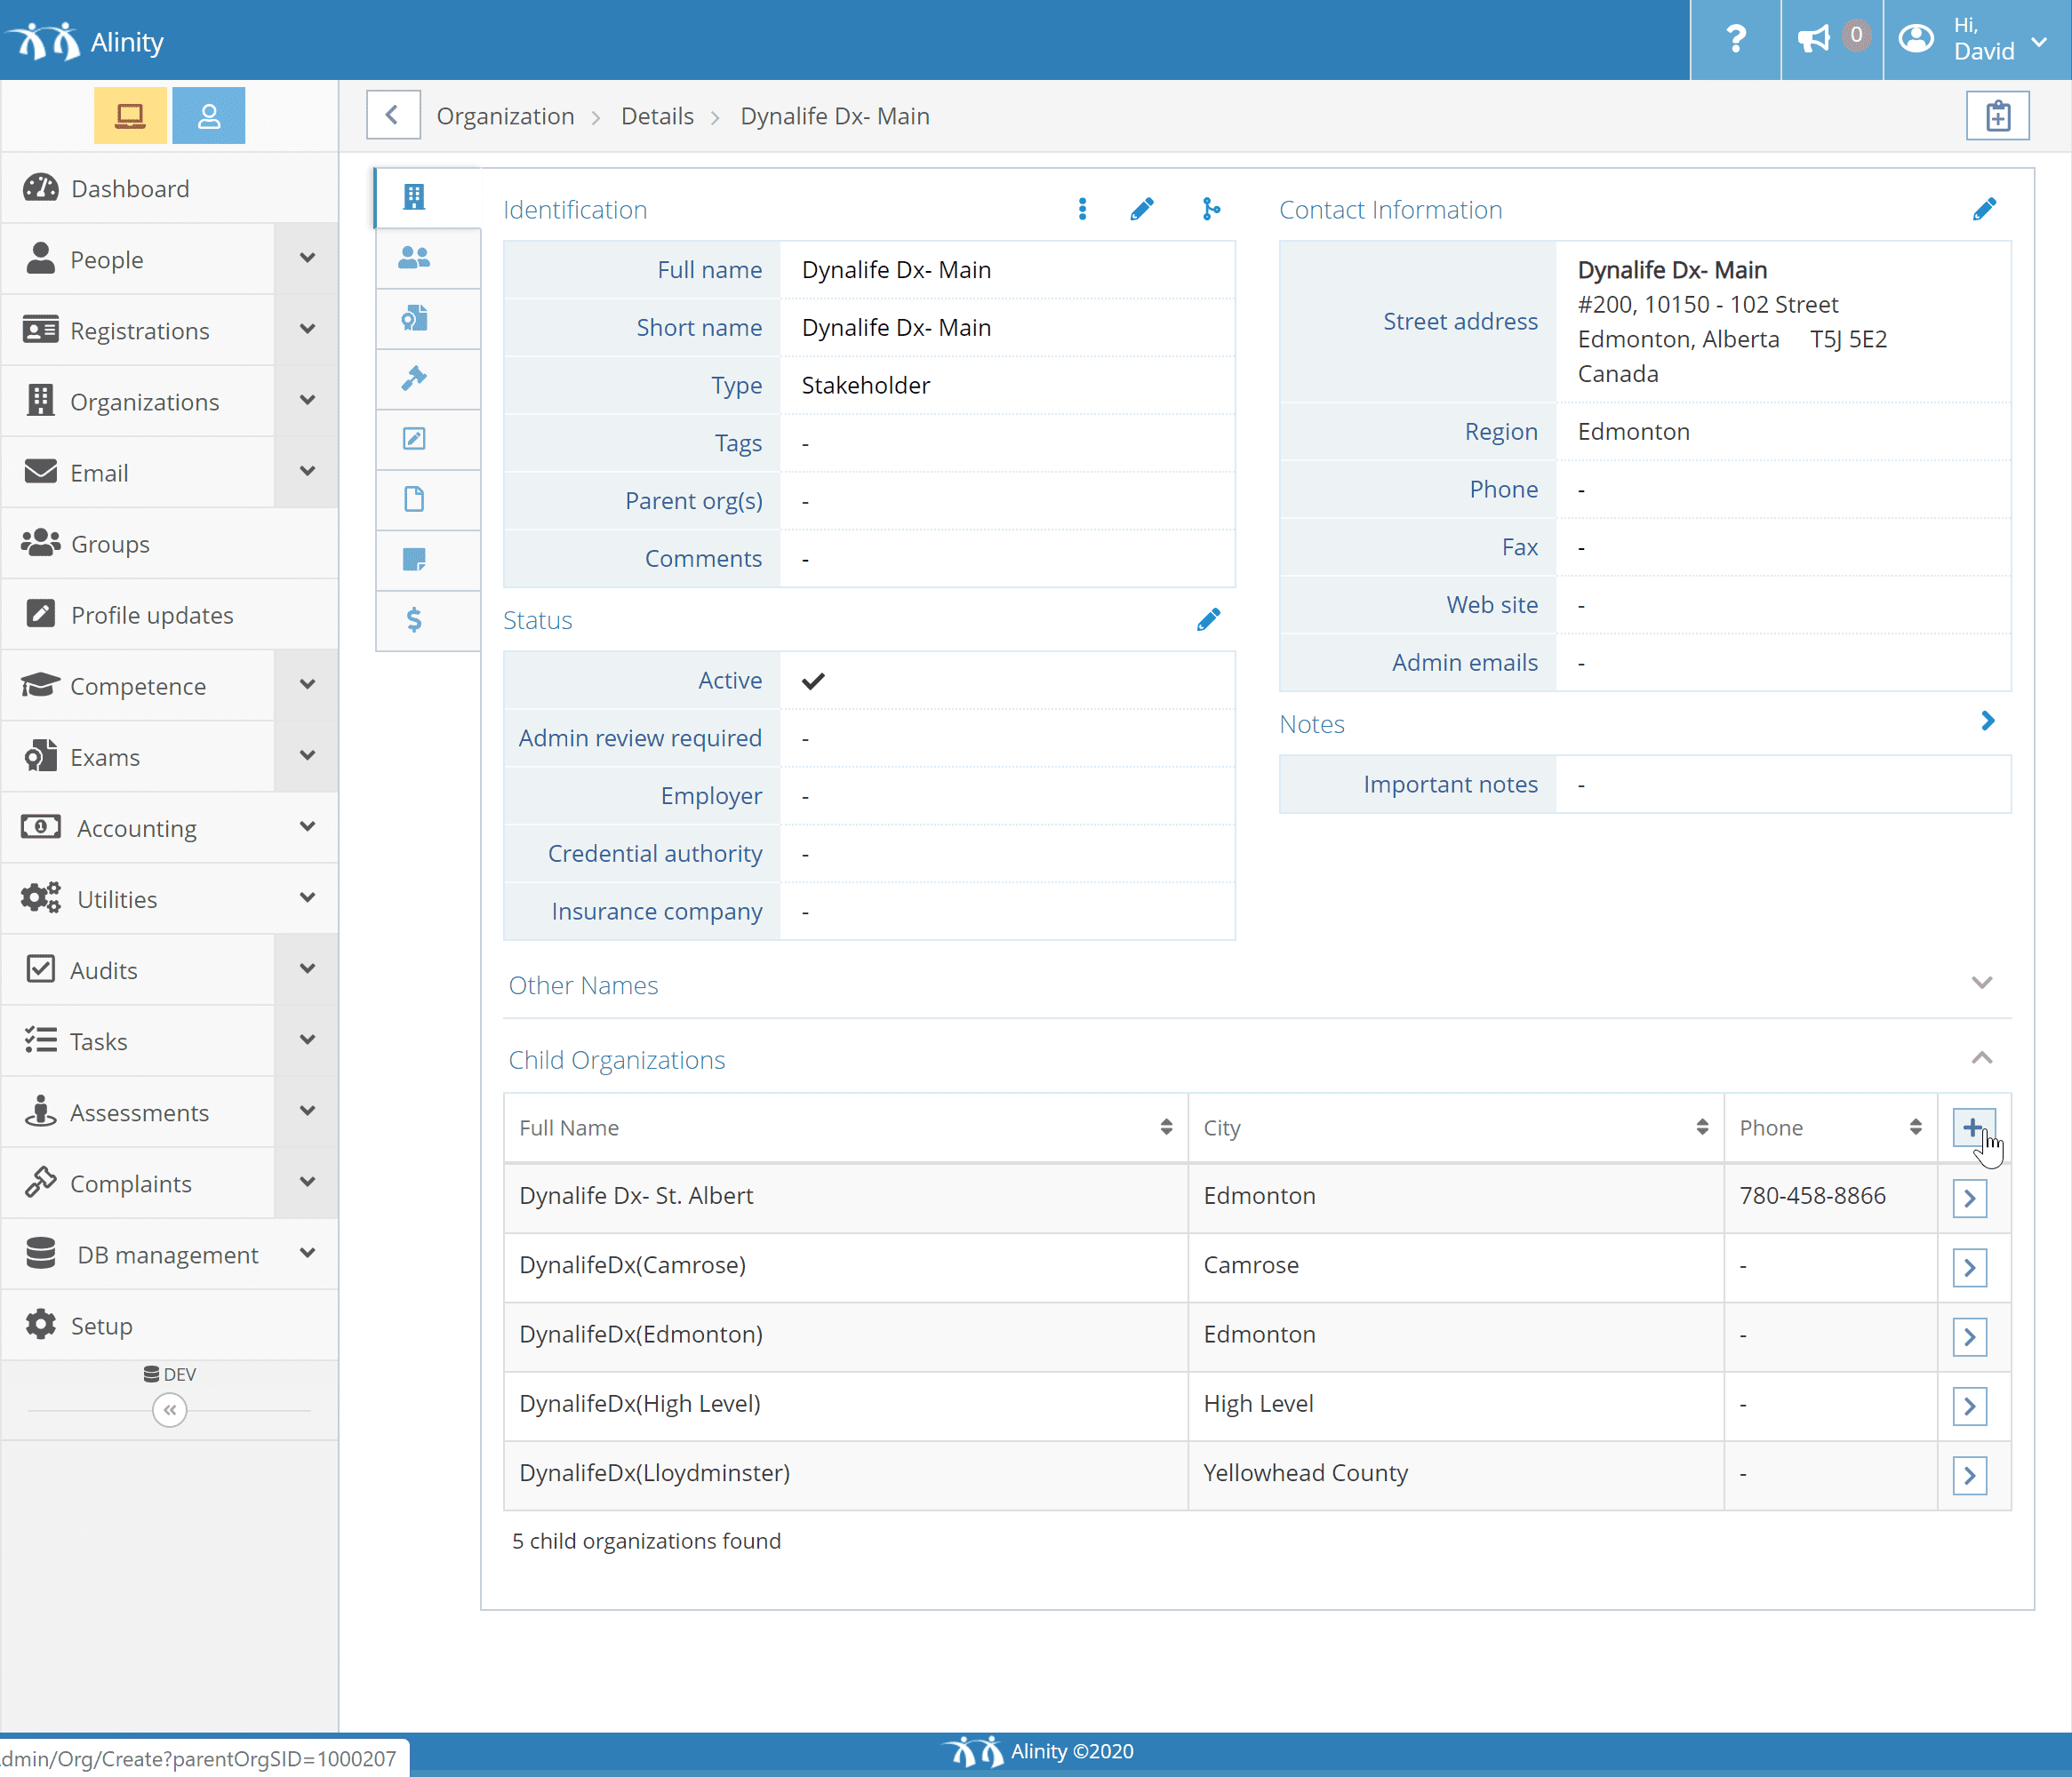Open the DynalifeDx(Lloydminster) row arrow
This screenshot has width=2072, height=1777.
[x=1970, y=1475]
